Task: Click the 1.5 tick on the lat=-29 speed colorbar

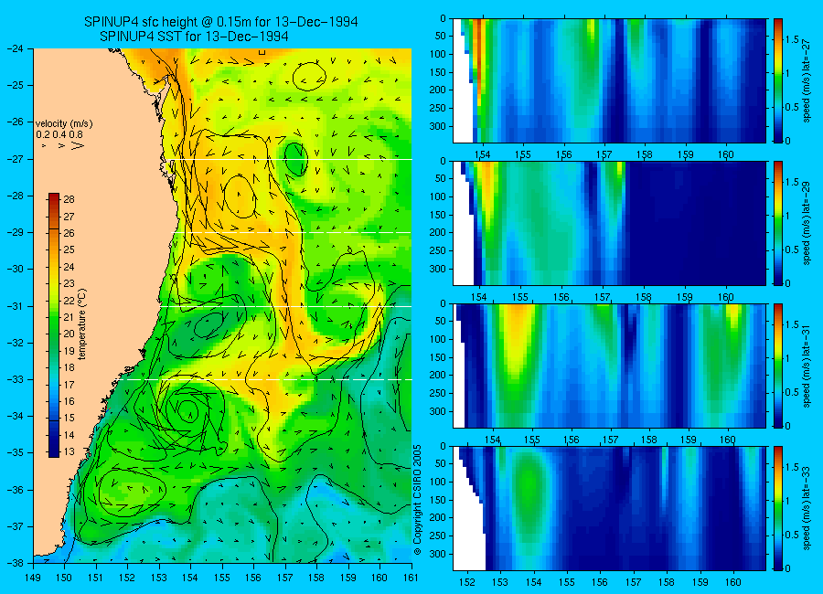Action: (792, 183)
